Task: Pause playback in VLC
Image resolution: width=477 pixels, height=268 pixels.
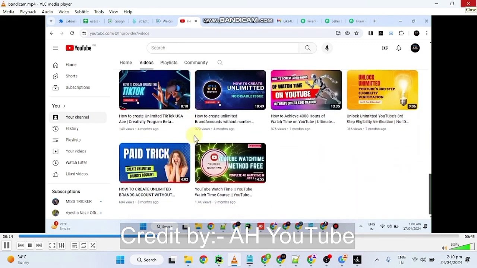Action: pos(6,245)
